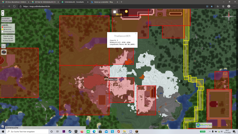
Task: Open the collections icon
Action: click(223, 6)
